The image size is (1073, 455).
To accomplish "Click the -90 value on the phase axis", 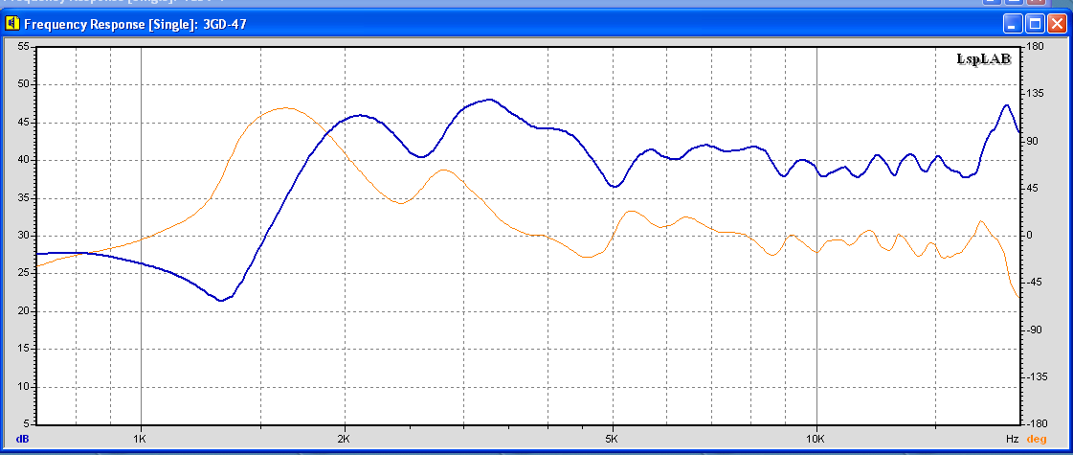I will point(1034,330).
